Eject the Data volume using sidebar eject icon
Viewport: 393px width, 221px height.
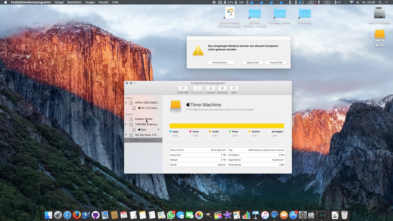click(158, 130)
